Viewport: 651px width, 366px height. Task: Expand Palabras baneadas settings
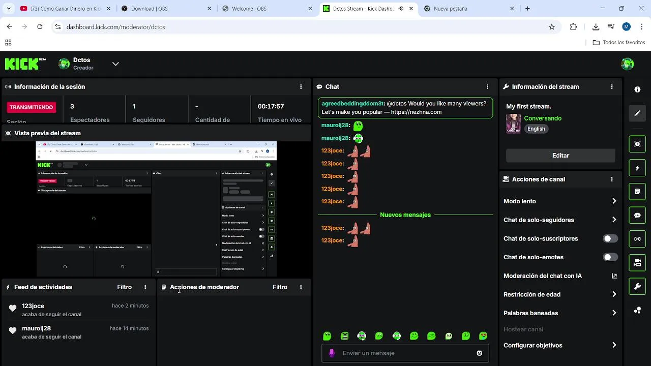[x=614, y=313]
